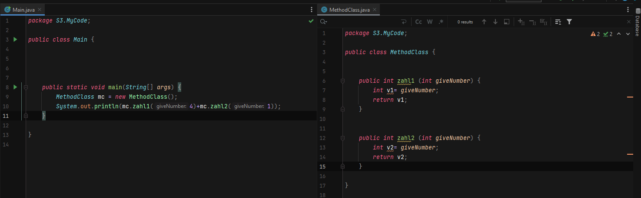641x198 pixels.
Task: Run the main method from the gutter
Action: [x=15, y=87]
